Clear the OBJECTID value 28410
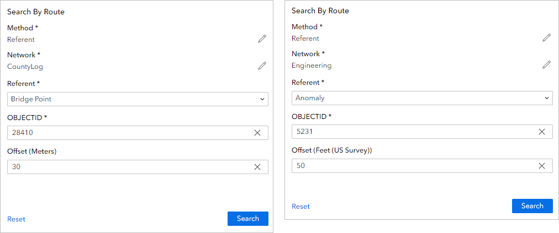 (x=257, y=133)
